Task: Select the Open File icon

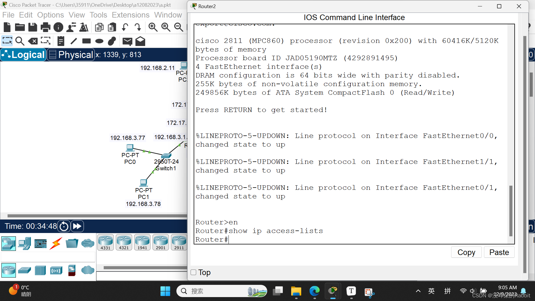Action: pos(20,28)
